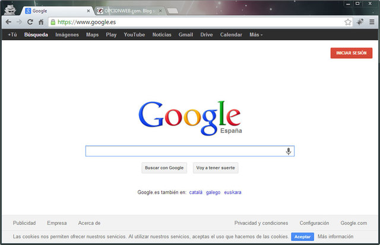Switch language to euskara
This screenshot has width=380, height=245.
233,192
